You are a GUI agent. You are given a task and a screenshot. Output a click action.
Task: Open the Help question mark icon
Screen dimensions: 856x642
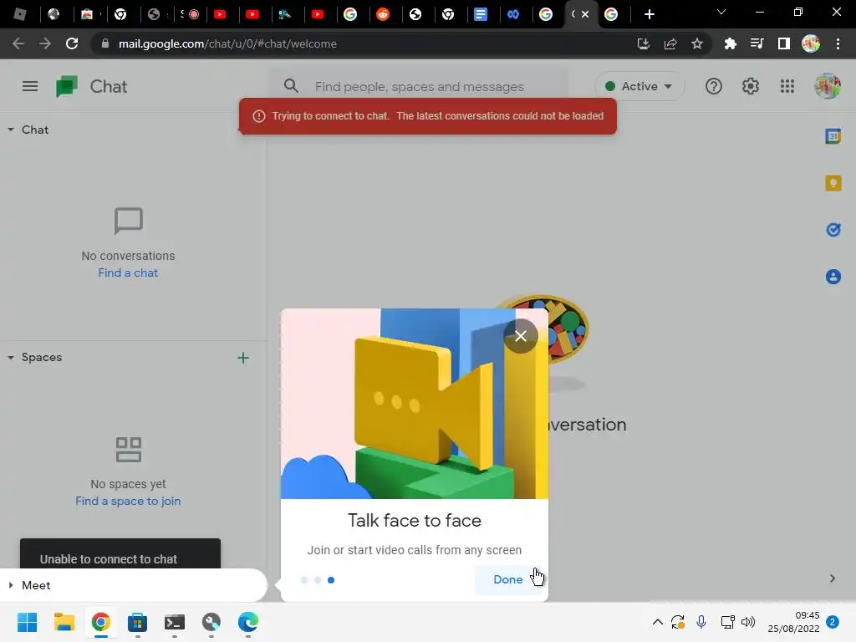click(x=714, y=86)
